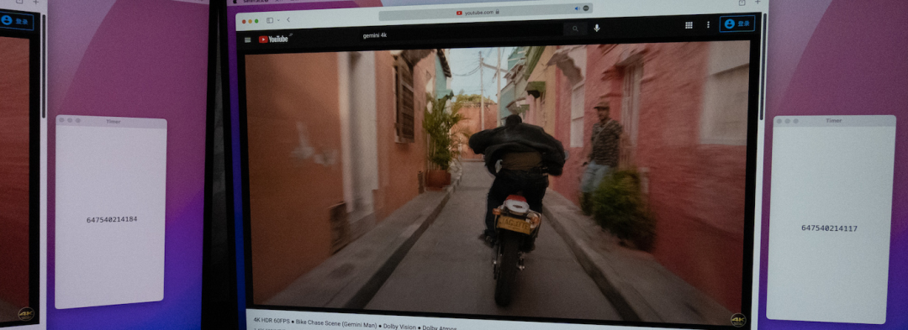Expand the Safari sidebar dropdown chevron
The image size is (908, 330).
coord(278,20)
